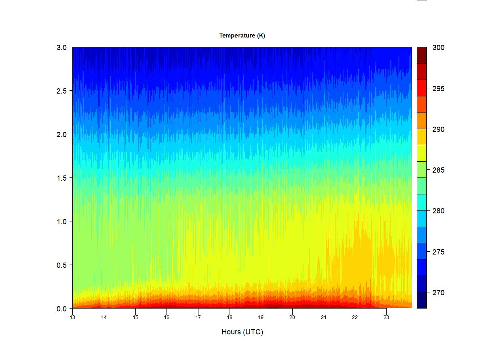Select the 1.5 y-axis tick label
This screenshot has height=363, width=485.
click(61, 178)
